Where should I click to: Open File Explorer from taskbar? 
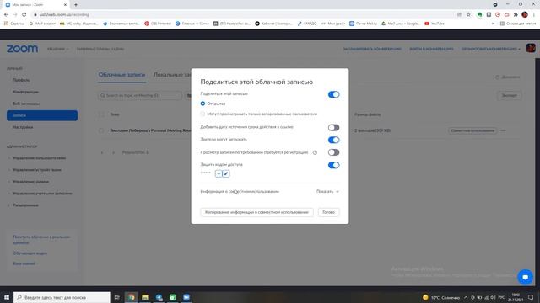coord(145,297)
